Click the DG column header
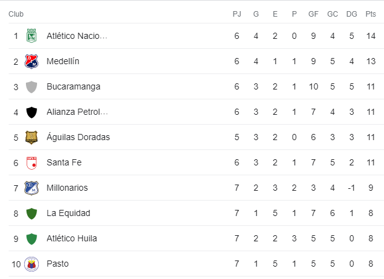Viewport: 384px width, 279px height. point(352,14)
